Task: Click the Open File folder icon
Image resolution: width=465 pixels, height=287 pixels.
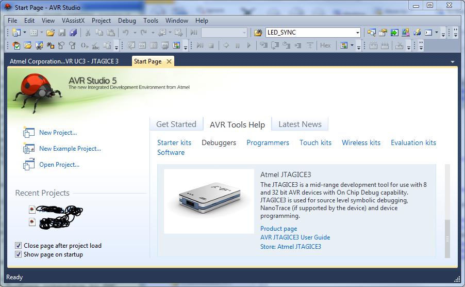Action: (x=51, y=33)
